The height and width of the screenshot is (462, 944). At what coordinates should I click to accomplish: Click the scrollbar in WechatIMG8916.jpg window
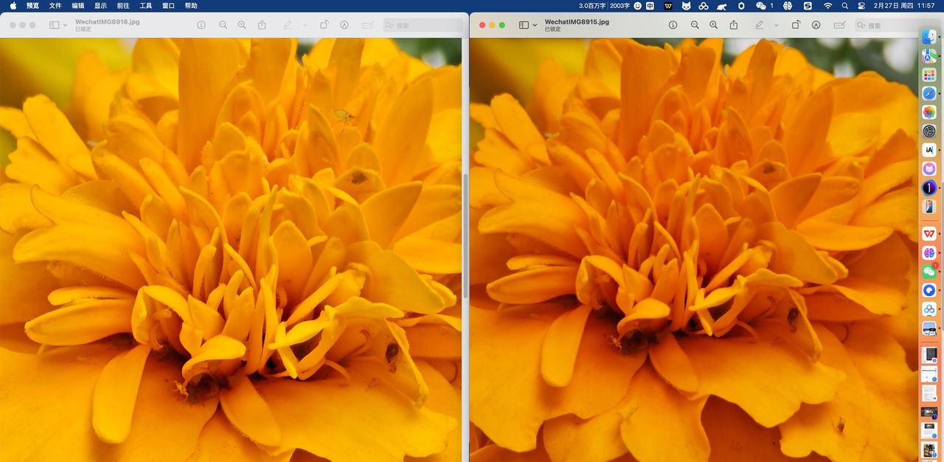coord(465,235)
